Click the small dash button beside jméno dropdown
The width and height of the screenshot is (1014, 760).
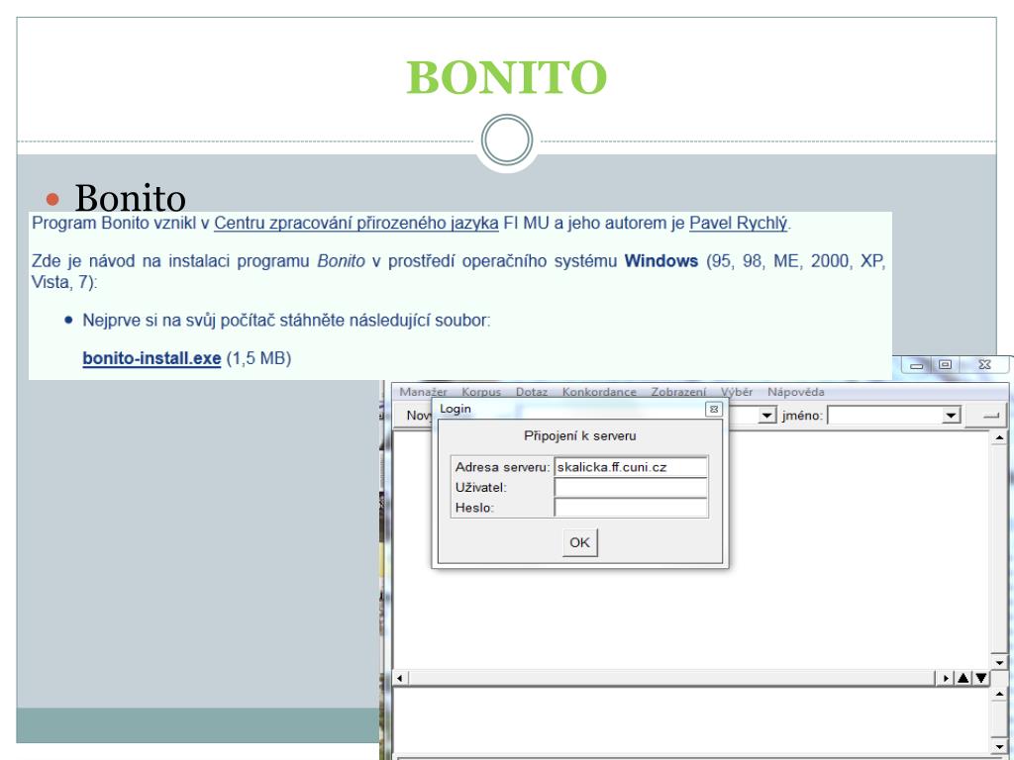991,416
